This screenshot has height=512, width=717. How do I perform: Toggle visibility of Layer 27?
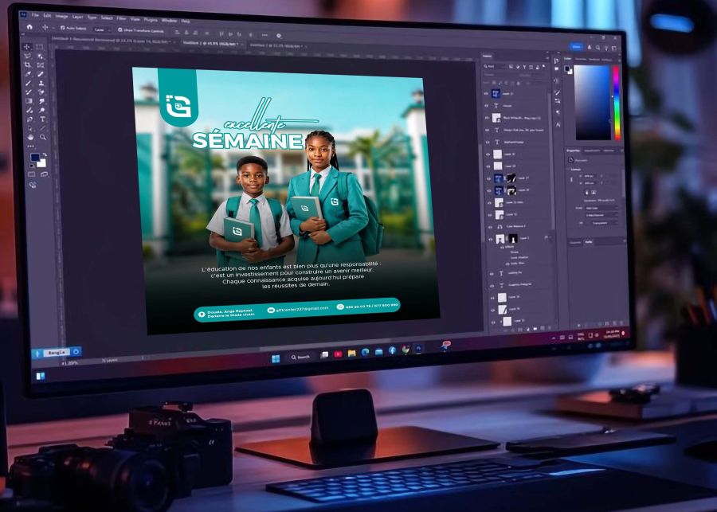coord(488,178)
